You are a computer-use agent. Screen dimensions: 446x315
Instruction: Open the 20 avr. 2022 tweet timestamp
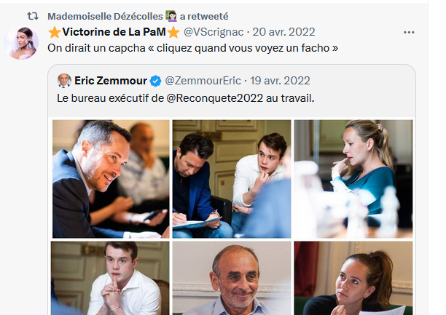(x=283, y=32)
